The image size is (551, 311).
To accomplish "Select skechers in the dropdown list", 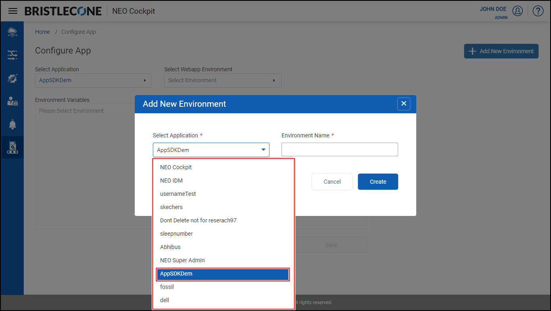I will (x=223, y=207).
